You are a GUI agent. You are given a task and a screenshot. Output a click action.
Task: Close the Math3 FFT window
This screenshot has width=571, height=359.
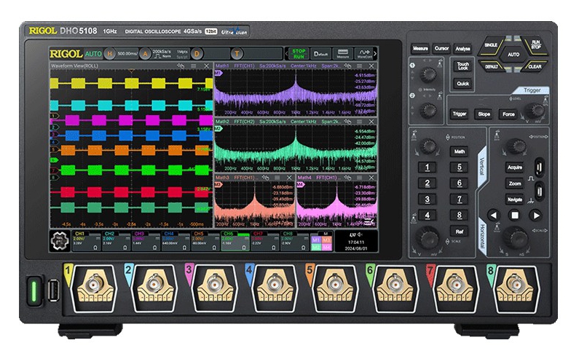click(x=290, y=178)
